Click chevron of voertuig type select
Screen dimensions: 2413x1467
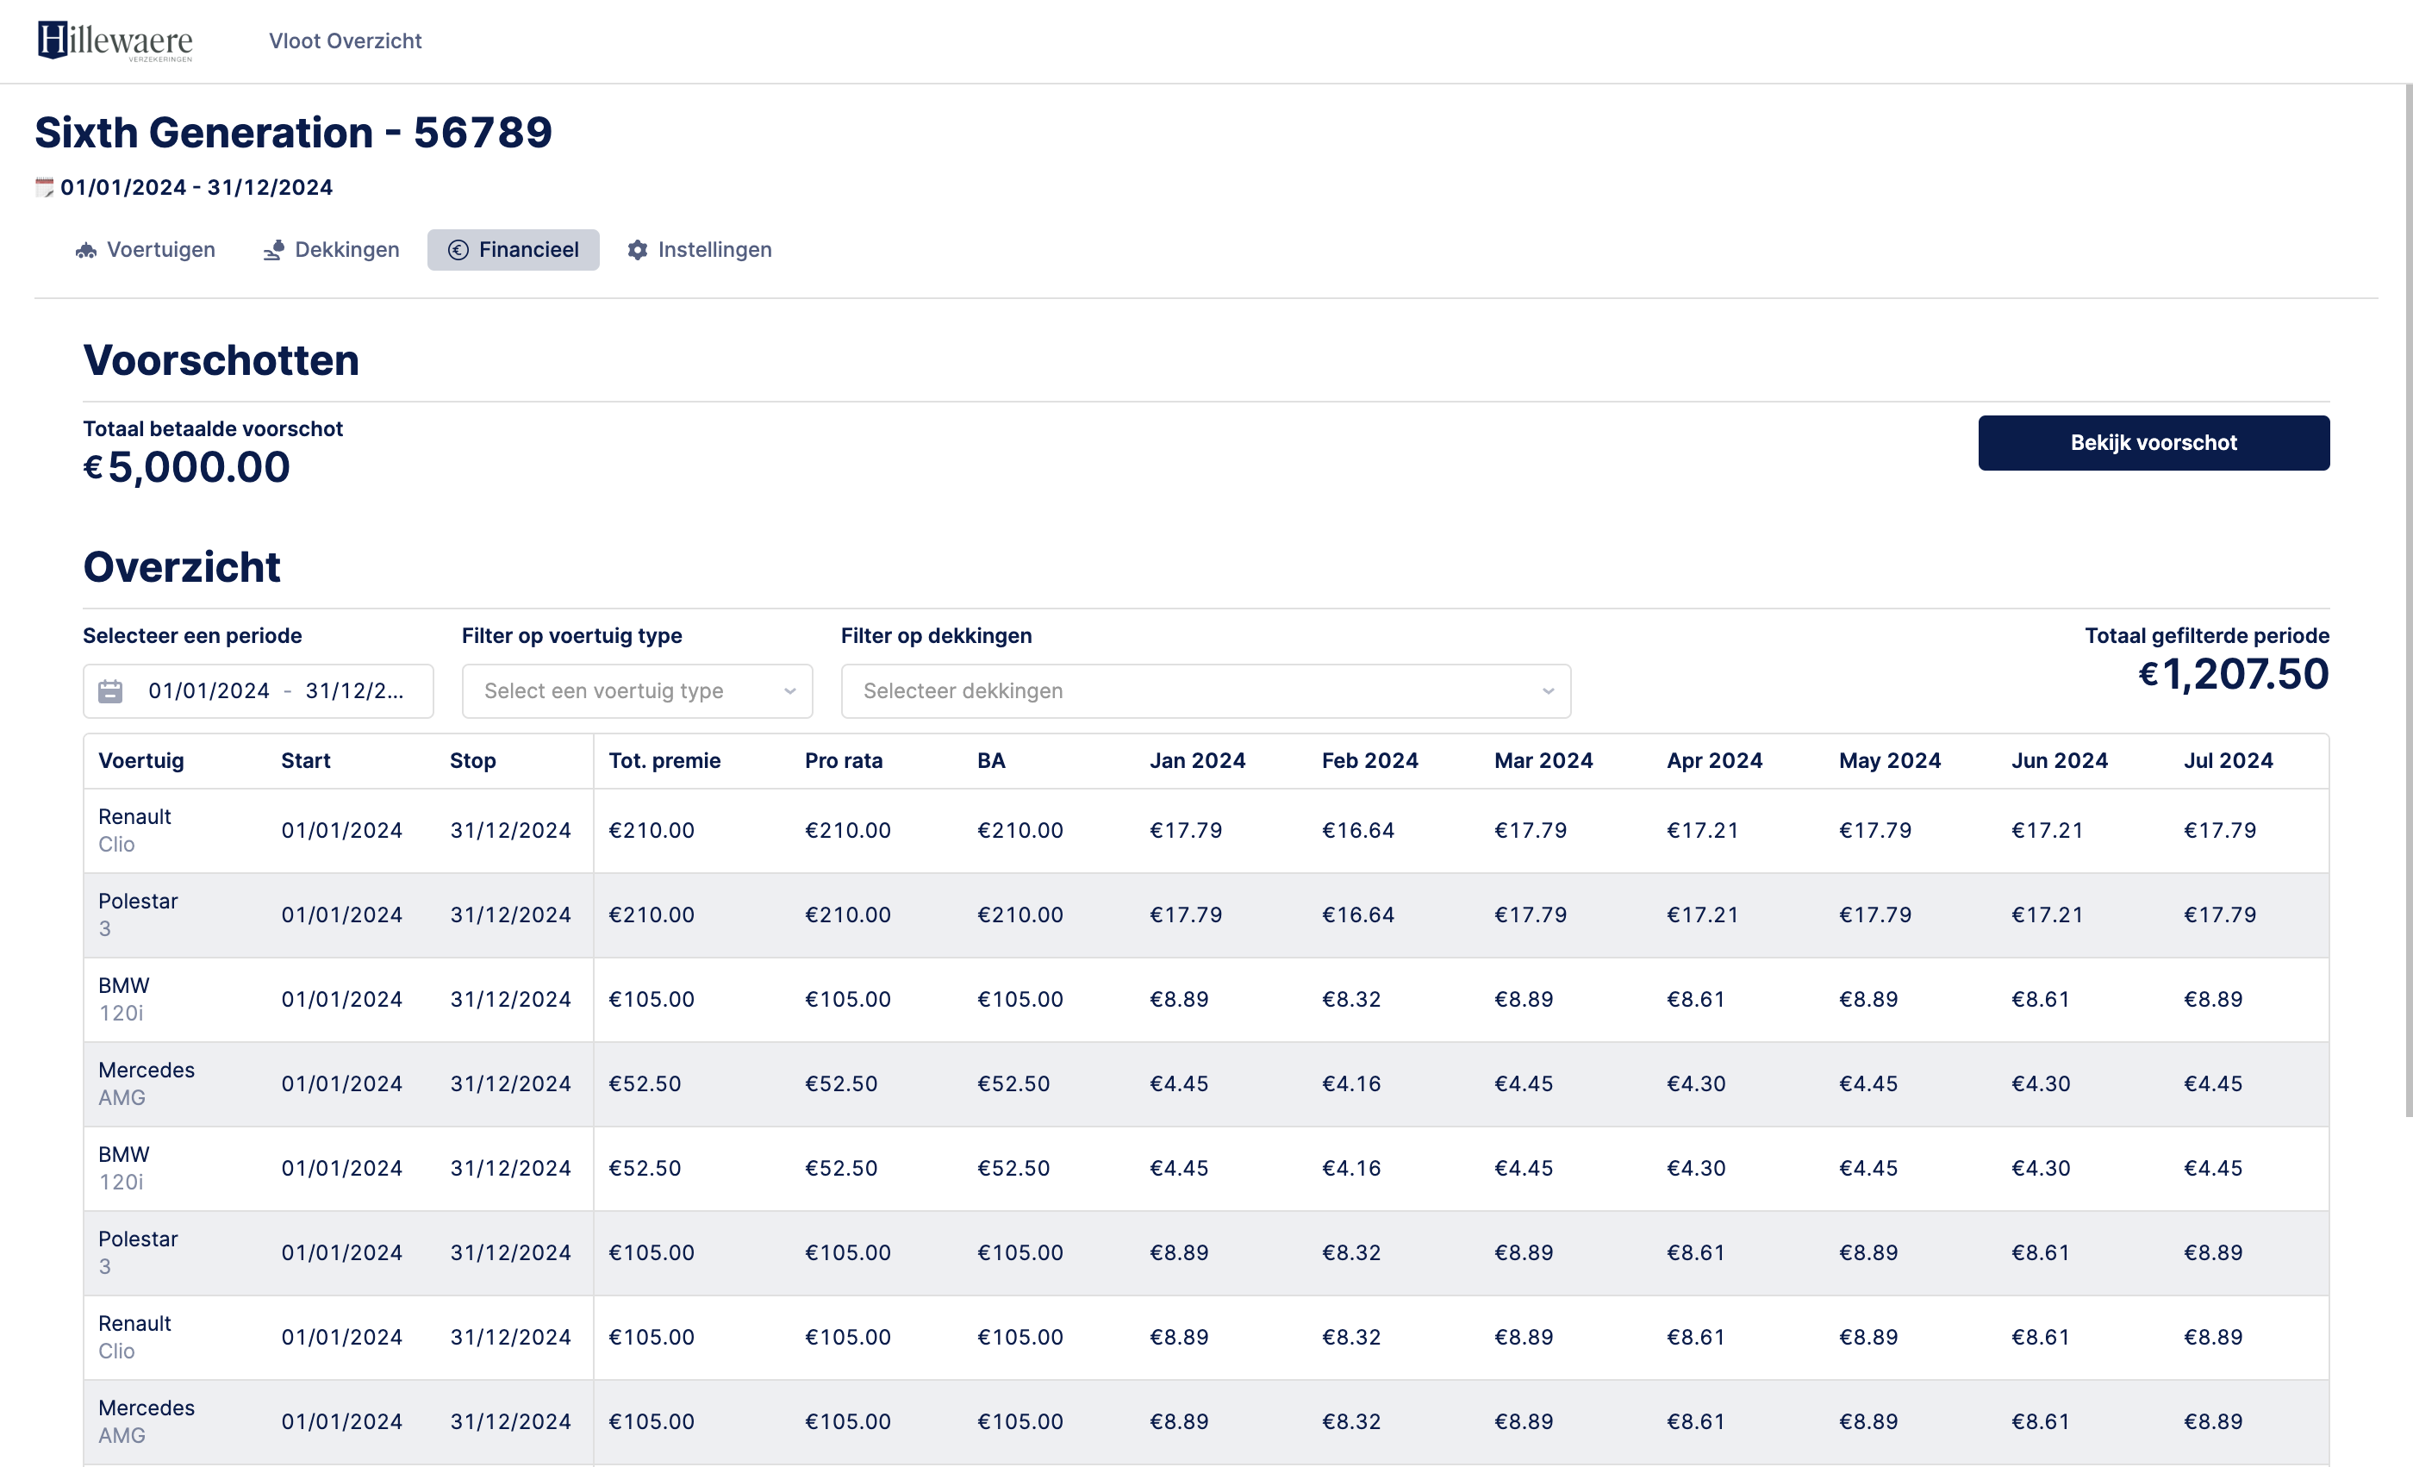click(789, 691)
